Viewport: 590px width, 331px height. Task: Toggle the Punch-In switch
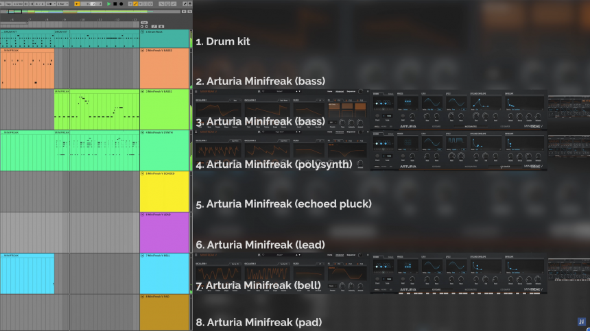pos(161,3)
